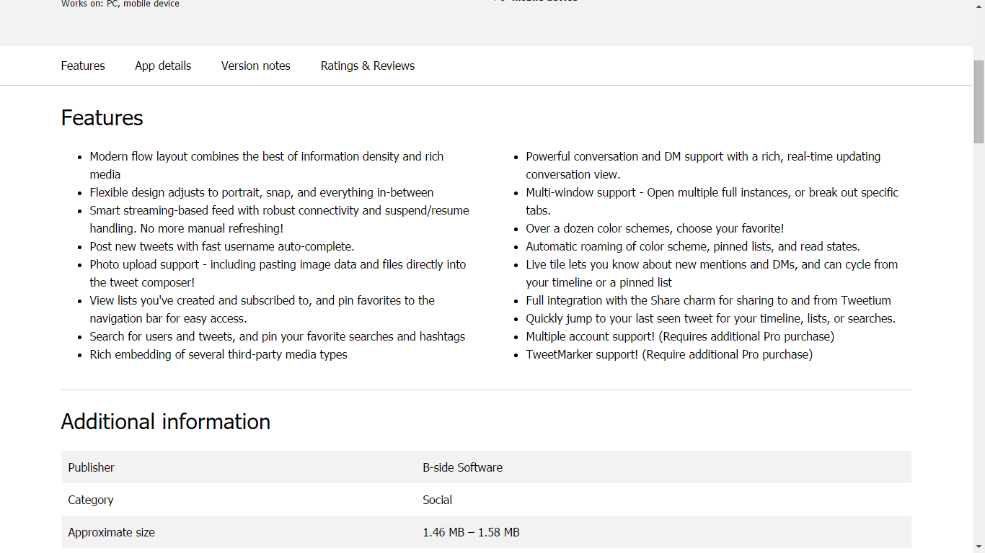Select the "Flexible design adjusts to portrait" bullet
Viewport: 985px width, 553px height.
[x=262, y=192]
